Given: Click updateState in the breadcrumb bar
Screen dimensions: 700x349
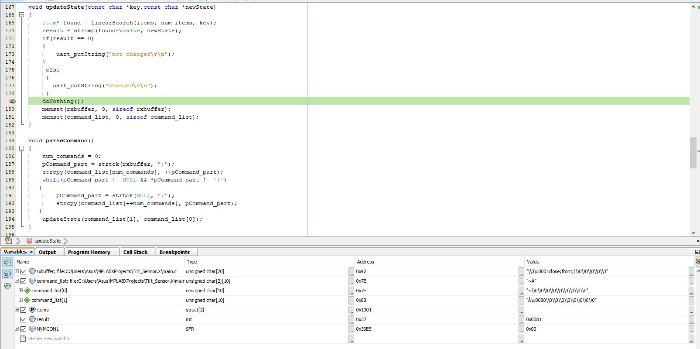Looking at the screenshot, I should pyautogui.click(x=48, y=241).
